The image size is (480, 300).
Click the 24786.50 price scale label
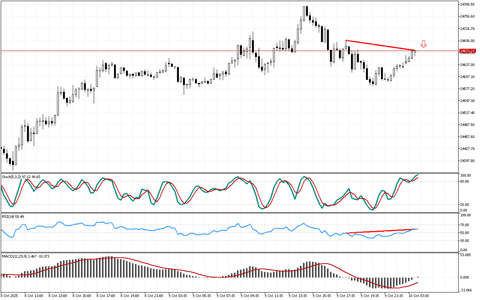pos(467,4)
